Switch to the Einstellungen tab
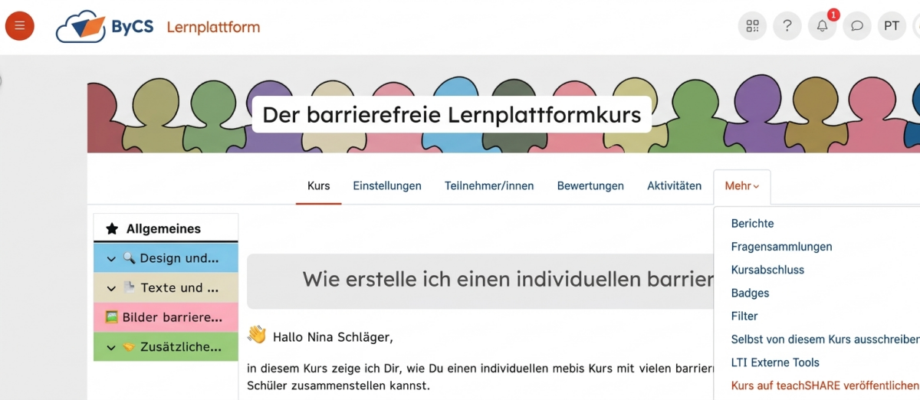The width and height of the screenshot is (920, 400). click(386, 186)
